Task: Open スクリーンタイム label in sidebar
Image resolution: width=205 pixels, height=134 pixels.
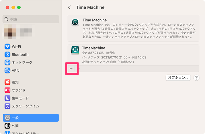Action: click(26, 106)
